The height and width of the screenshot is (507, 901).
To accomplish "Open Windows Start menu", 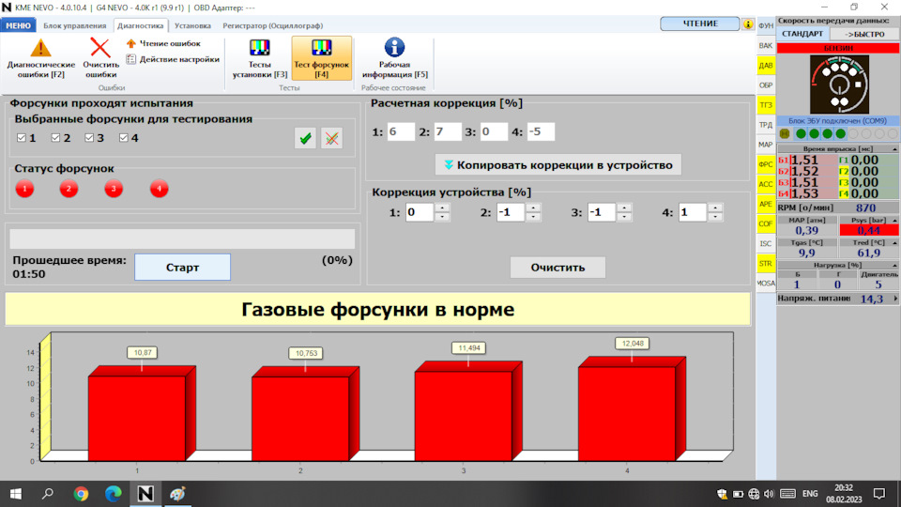I will 16,494.
